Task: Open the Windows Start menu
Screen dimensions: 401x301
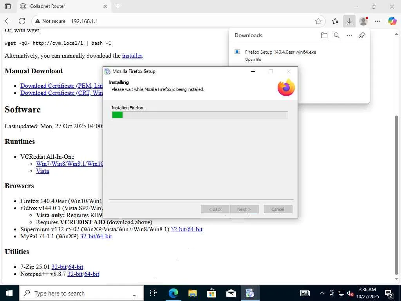Action: (x=9, y=293)
